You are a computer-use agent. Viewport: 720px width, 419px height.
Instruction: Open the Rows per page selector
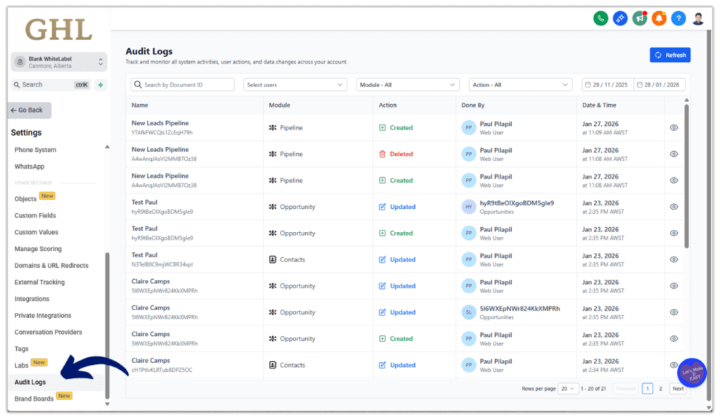tap(567, 388)
